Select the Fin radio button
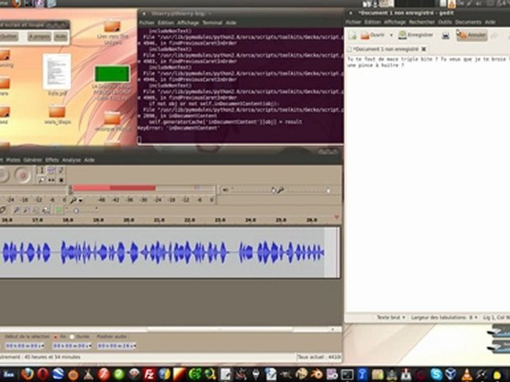Screen dimensions: 510x382 coord(56,337)
